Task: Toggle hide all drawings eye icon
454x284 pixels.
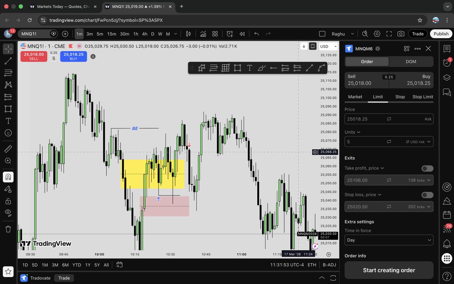Action: point(8,213)
